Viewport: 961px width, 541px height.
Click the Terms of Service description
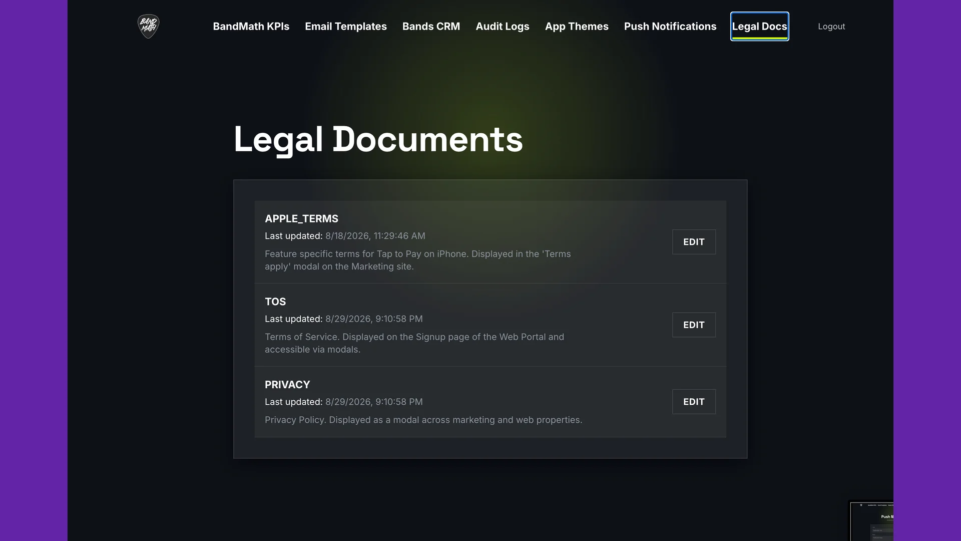click(x=414, y=343)
